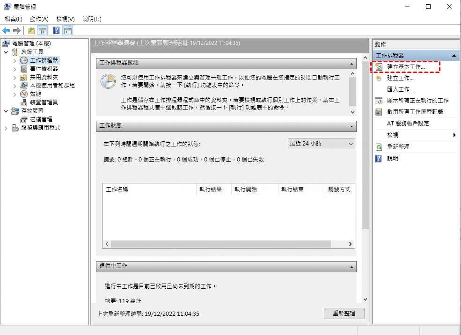Viewport: 461px width, 335px height.
Task: Click the main pane scroll up arrow
Action: 365,58
